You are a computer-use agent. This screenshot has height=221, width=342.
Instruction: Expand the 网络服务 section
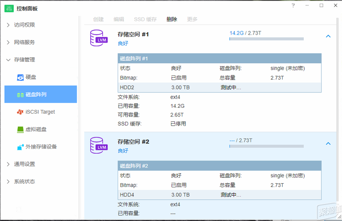pyautogui.click(x=8, y=42)
